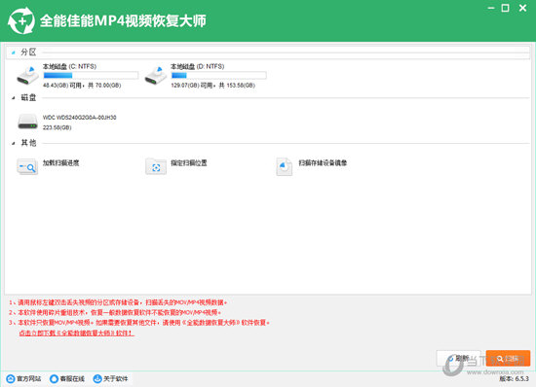This screenshot has width=536, height=387.
Task: Open the 点击立即下载《全能数据恢复大师》软件 link
Action: click(77, 333)
